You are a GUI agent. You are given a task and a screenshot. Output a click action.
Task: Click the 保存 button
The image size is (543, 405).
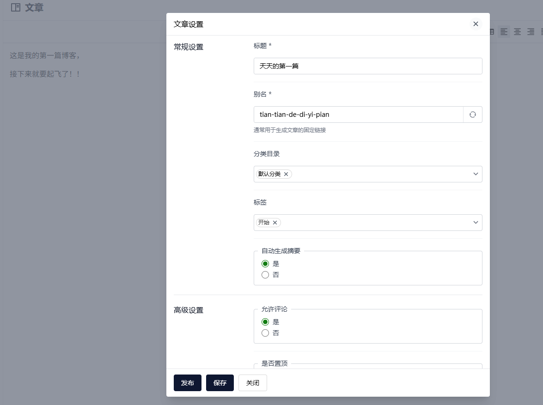pos(220,383)
